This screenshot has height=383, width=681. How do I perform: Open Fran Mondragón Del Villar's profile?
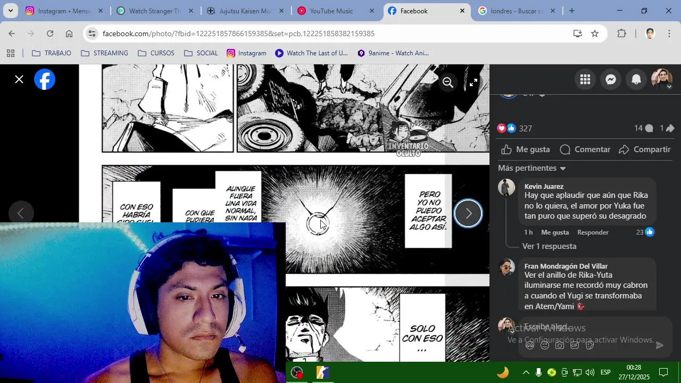pyautogui.click(x=566, y=266)
